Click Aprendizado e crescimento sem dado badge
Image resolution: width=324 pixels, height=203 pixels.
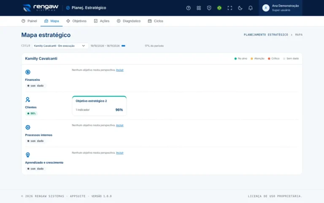[35, 169]
